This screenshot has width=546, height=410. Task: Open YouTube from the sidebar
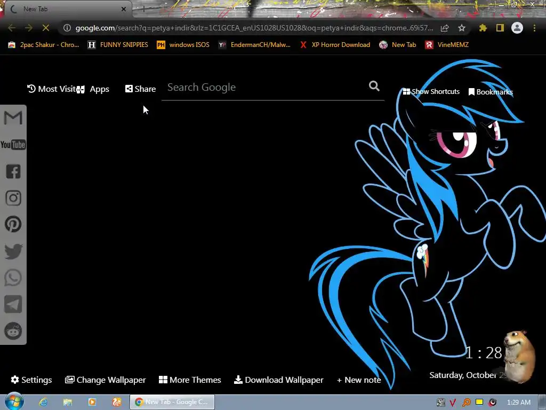coord(13,145)
